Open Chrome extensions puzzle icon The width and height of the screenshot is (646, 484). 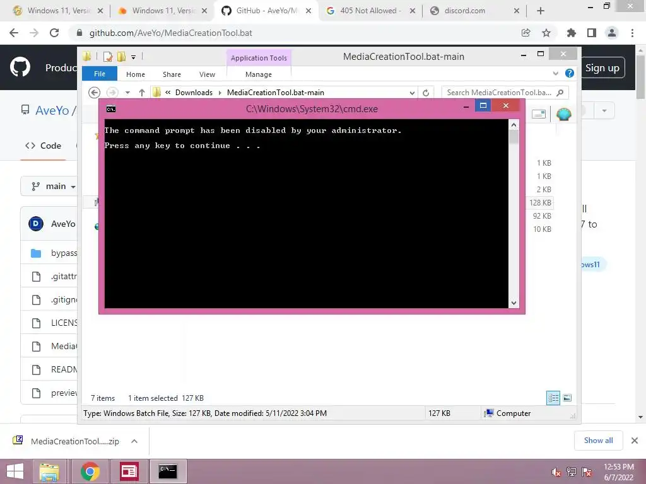coord(571,33)
